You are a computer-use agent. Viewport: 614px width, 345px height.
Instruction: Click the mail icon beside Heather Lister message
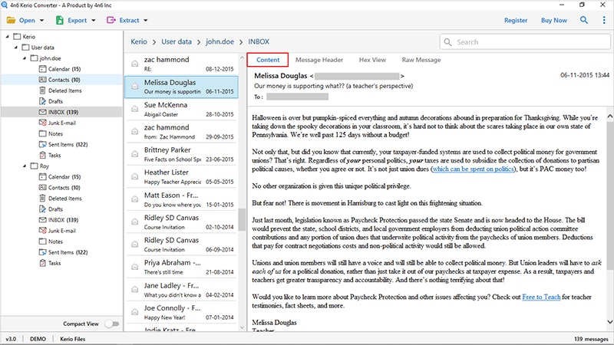[x=135, y=176]
